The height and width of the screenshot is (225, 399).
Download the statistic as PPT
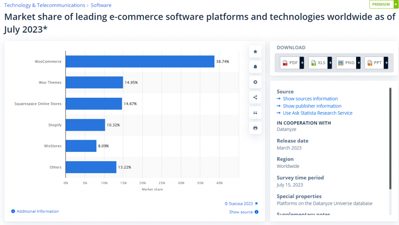[x=376, y=63]
